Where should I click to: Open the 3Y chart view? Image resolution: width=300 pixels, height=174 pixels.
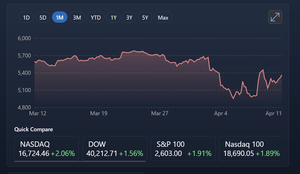(x=129, y=17)
